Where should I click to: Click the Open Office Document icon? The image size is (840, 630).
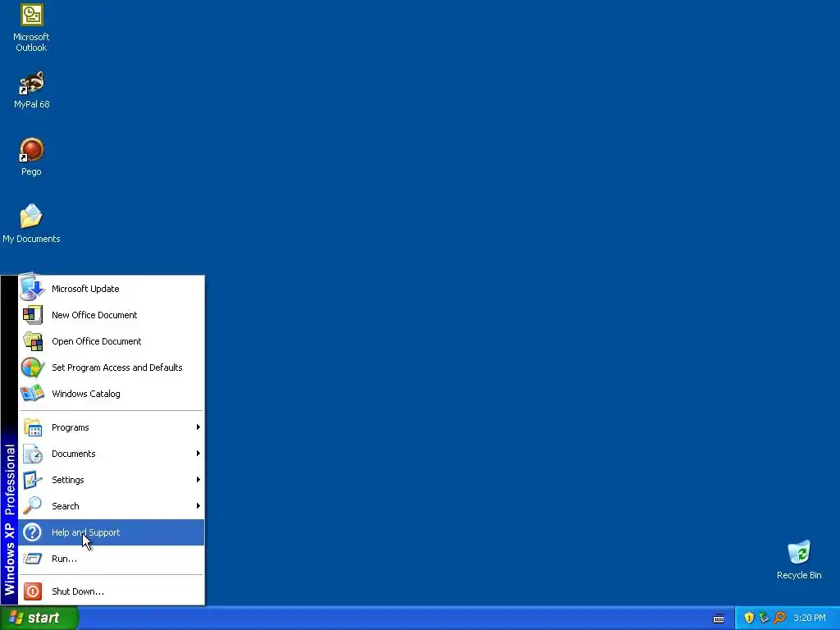coord(32,340)
